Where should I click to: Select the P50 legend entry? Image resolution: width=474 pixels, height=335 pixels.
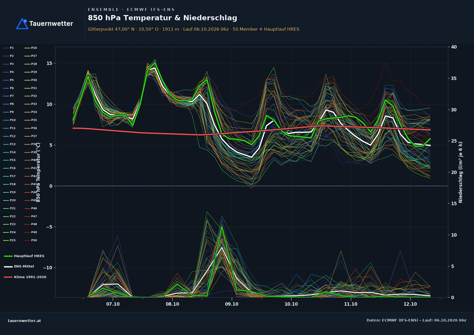tap(31, 240)
